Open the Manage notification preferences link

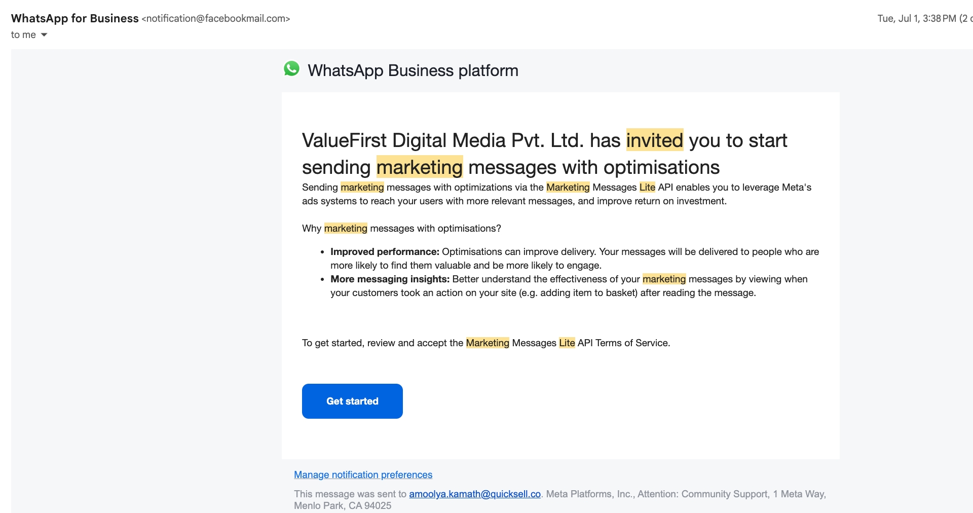point(363,475)
